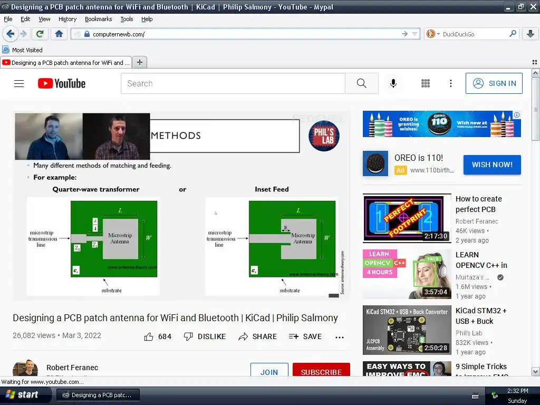Click the KiCad STM32 + USB + Buck title
The width and height of the screenshot is (540, 405).
(x=481, y=316)
